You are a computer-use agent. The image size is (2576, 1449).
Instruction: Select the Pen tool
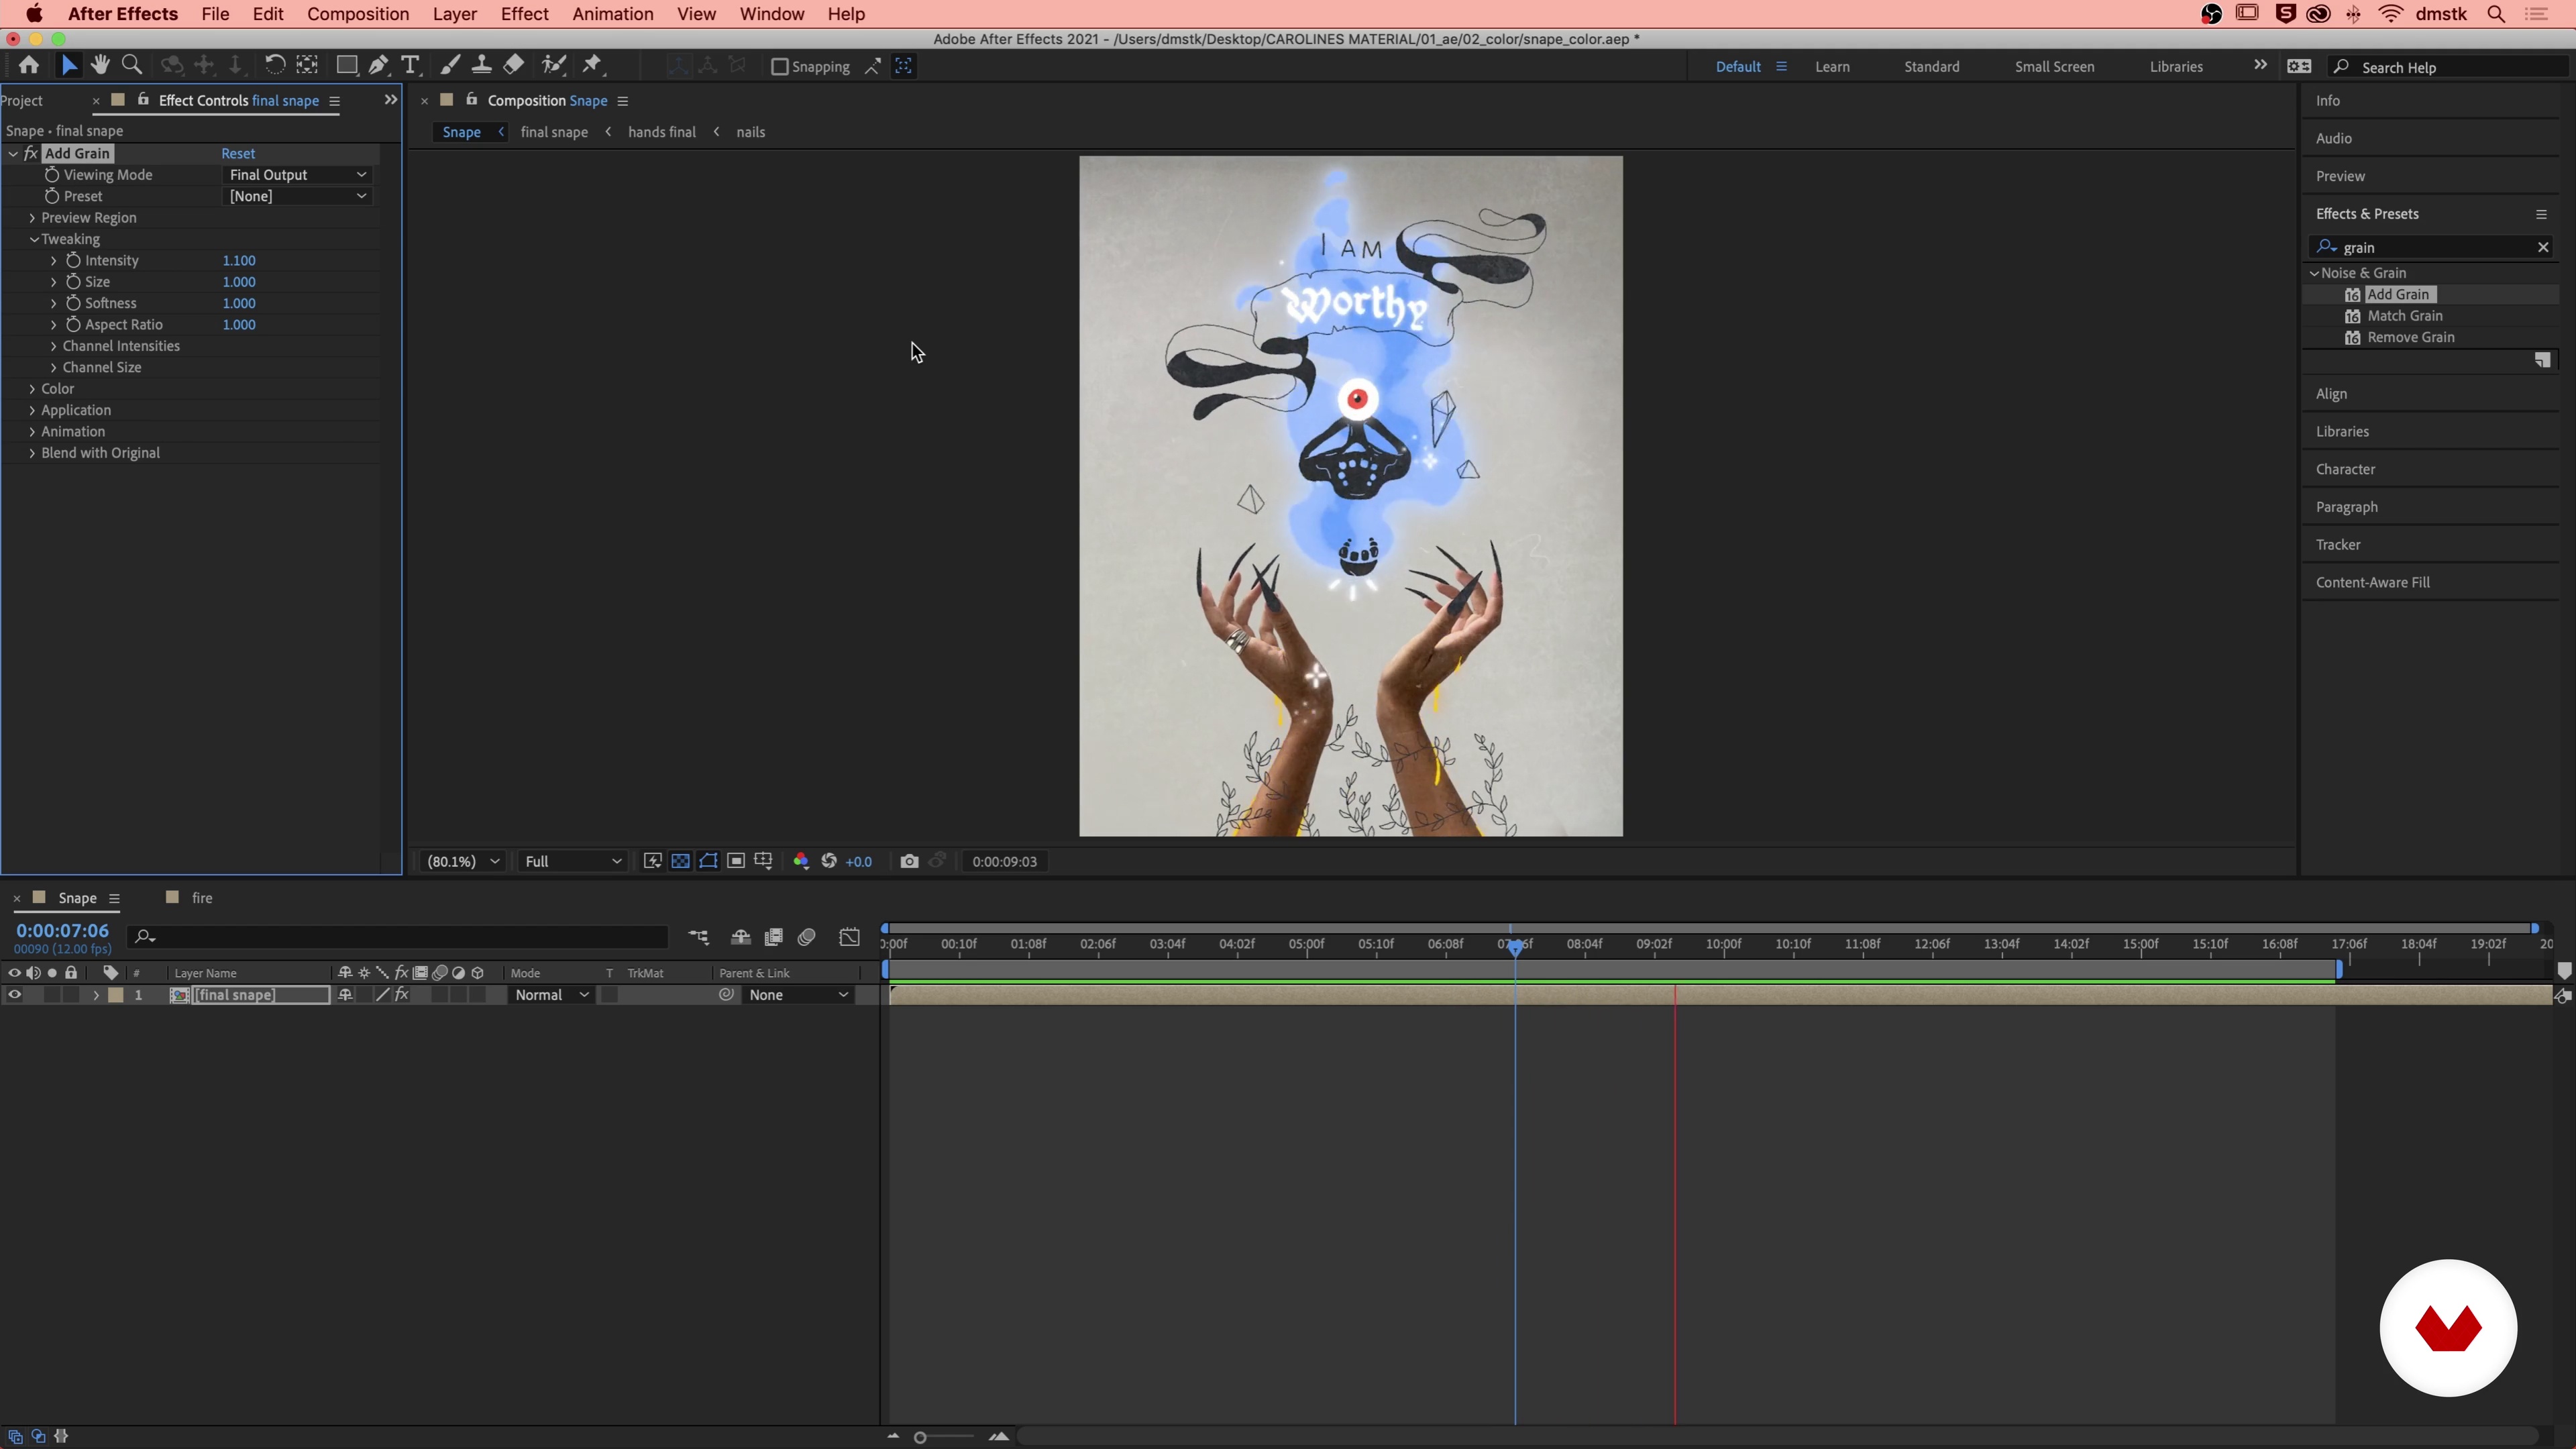(379, 66)
